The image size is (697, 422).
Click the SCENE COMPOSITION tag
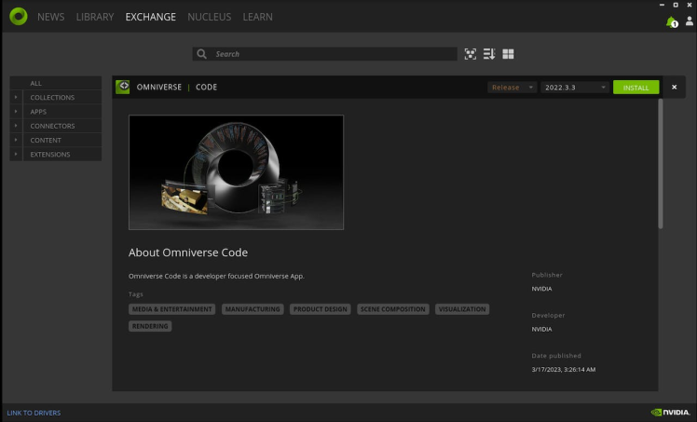[393, 309]
